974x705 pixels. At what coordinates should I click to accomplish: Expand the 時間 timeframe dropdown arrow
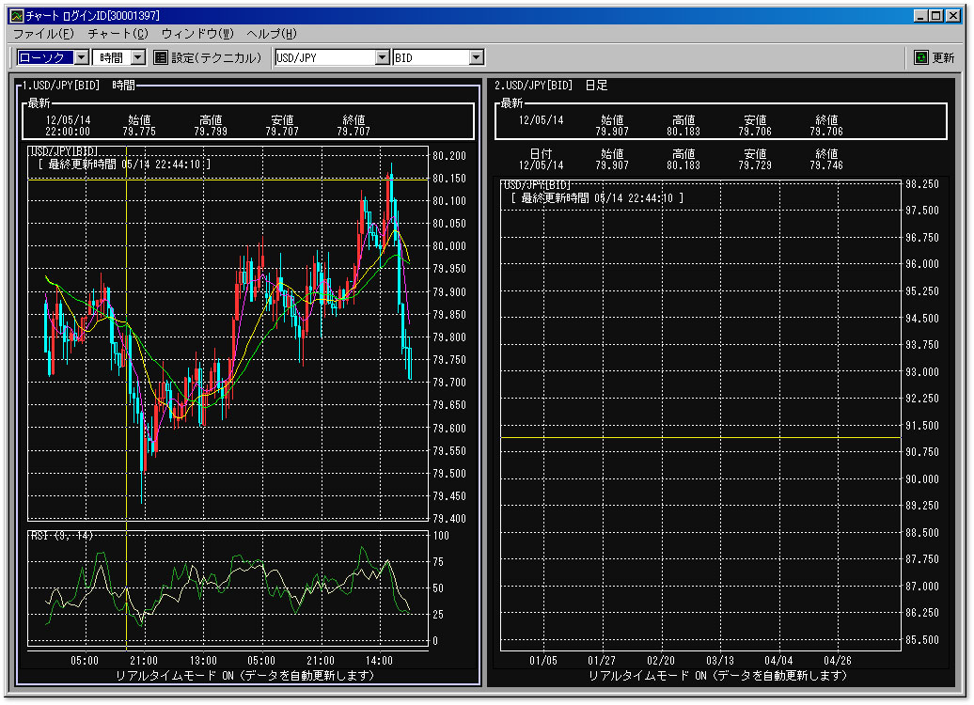point(138,57)
